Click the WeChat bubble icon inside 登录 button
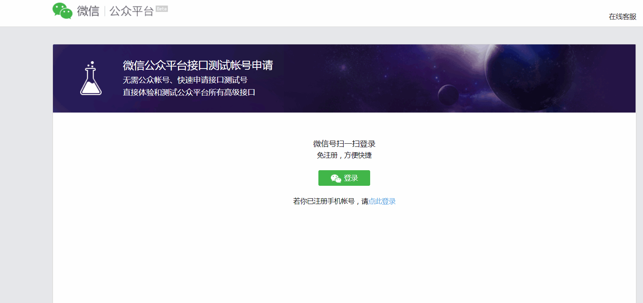Image resolution: width=643 pixels, height=303 pixels. [336, 178]
